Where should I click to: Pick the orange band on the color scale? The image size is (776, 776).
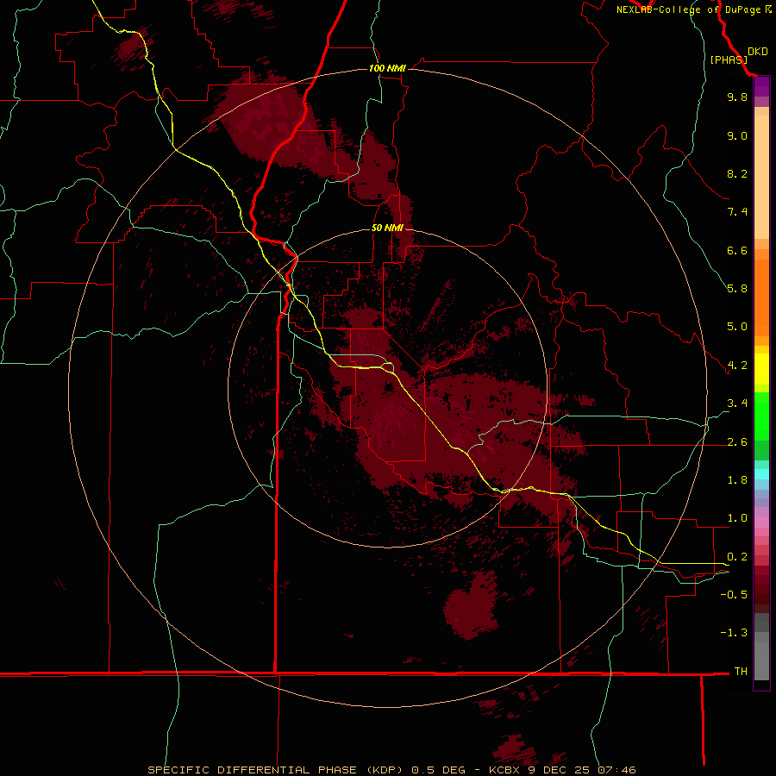click(x=761, y=297)
